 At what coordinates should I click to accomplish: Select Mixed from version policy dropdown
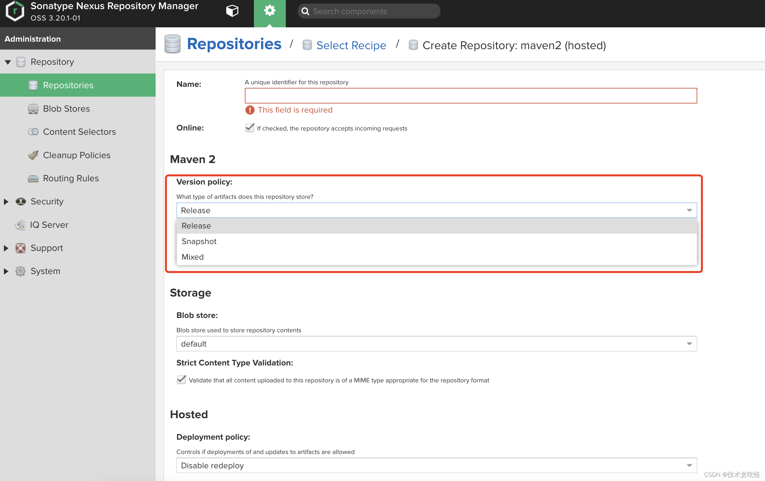pos(192,256)
